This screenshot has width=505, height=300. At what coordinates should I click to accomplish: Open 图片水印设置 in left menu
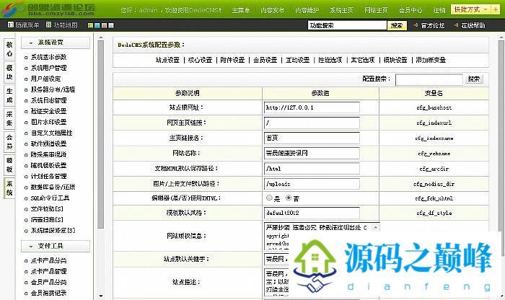48,122
